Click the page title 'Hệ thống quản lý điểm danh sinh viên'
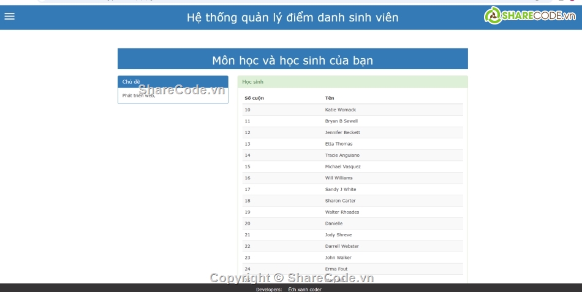The height and width of the screenshot is (292, 582). pyautogui.click(x=292, y=17)
